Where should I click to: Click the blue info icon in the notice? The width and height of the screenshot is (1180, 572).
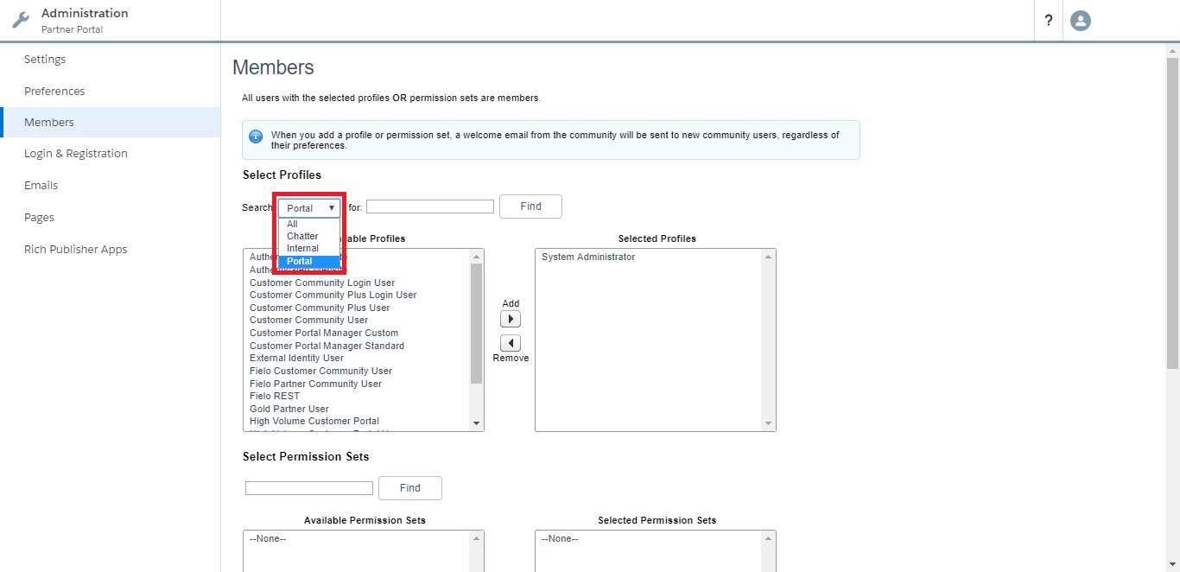[x=256, y=137]
